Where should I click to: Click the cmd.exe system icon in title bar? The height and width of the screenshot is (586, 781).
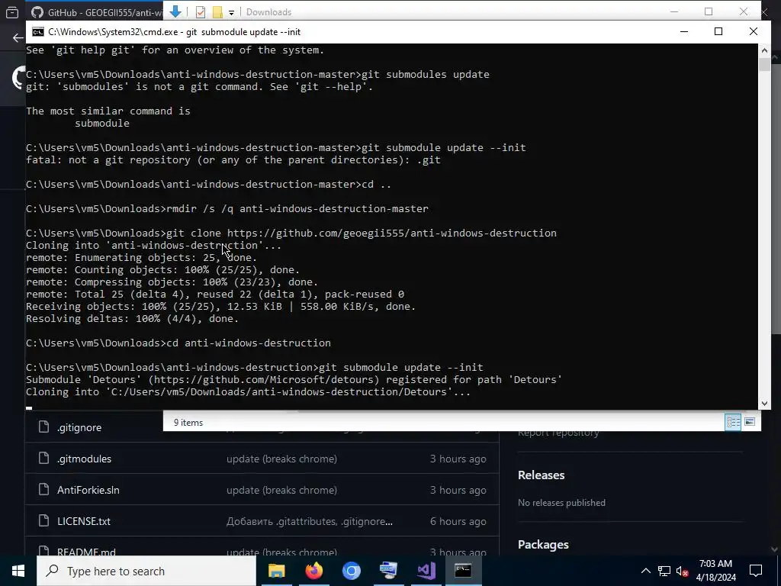(38, 32)
